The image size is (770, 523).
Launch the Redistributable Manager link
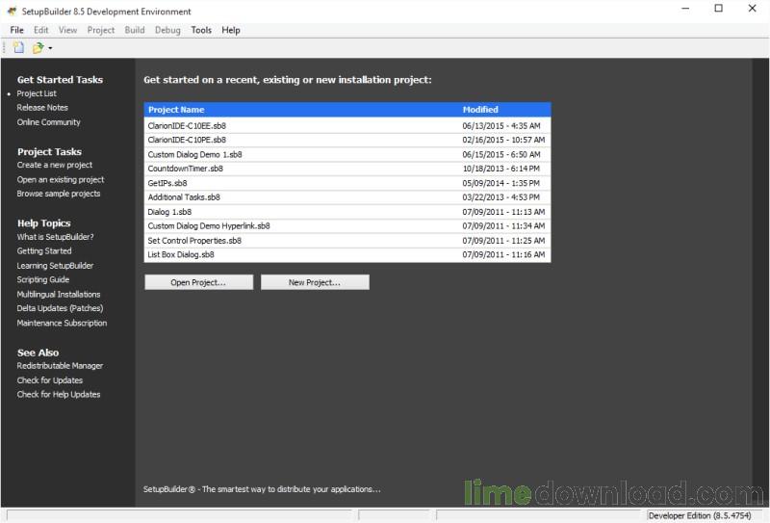pyautogui.click(x=60, y=366)
